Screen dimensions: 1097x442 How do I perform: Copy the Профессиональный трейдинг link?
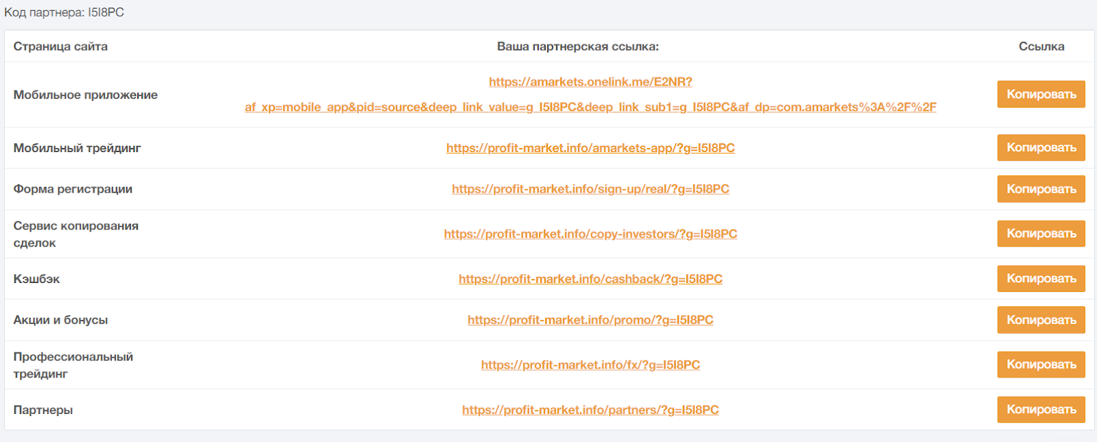[x=1041, y=365]
